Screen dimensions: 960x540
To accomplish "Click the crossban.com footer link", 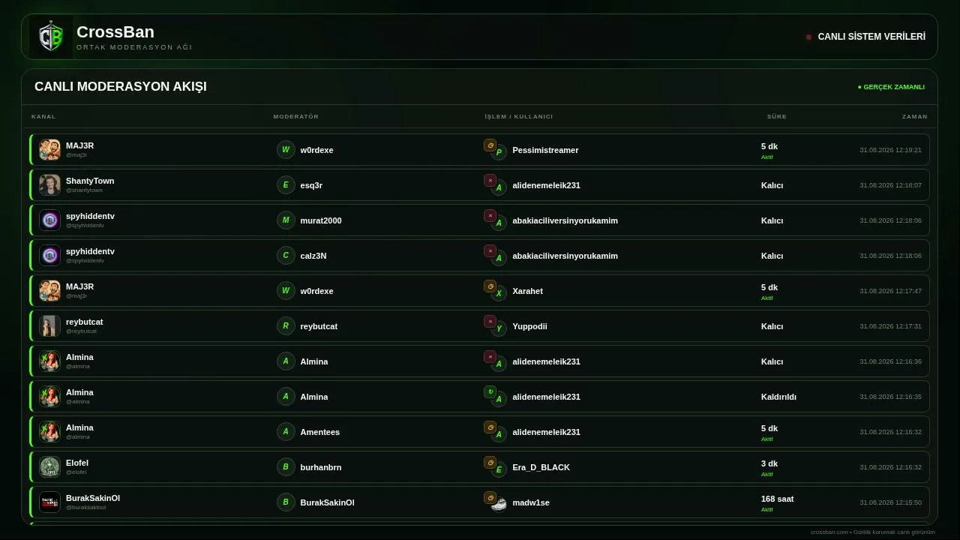I will pyautogui.click(x=829, y=532).
